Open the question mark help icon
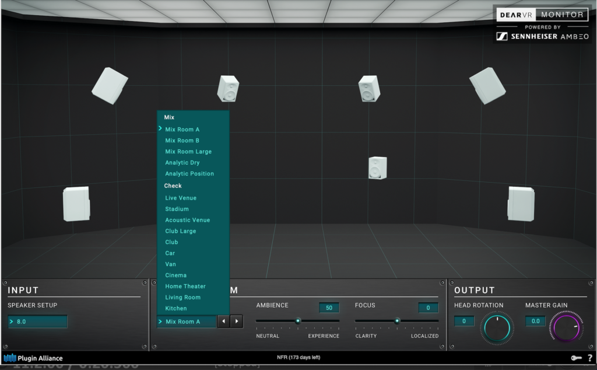Screen dimensions: 597x370 (x=589, y=358)
